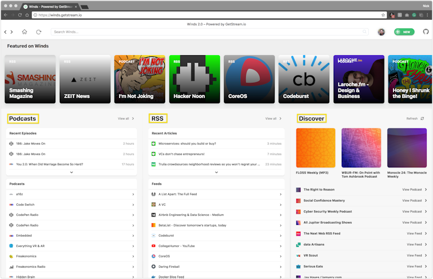Click the NEW button

404,32
